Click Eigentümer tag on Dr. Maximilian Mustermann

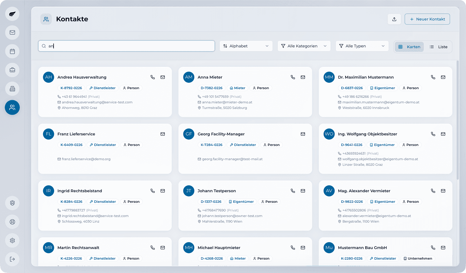tap(383, 88)
